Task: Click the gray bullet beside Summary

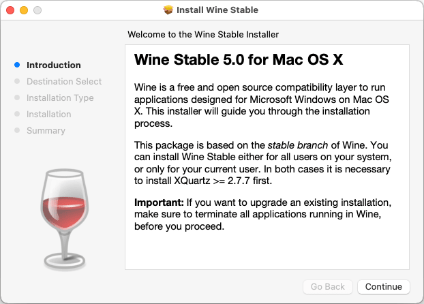Action: click(x=17, y=130)
